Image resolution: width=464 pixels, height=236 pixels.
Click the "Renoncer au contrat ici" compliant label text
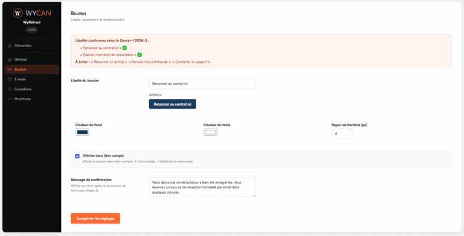[101, 48]
